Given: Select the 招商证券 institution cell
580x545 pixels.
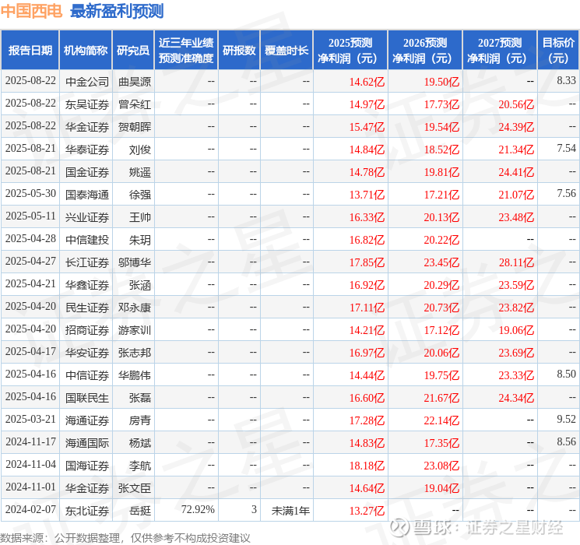Looking at the screenshot, I should [x=87, y=330].
